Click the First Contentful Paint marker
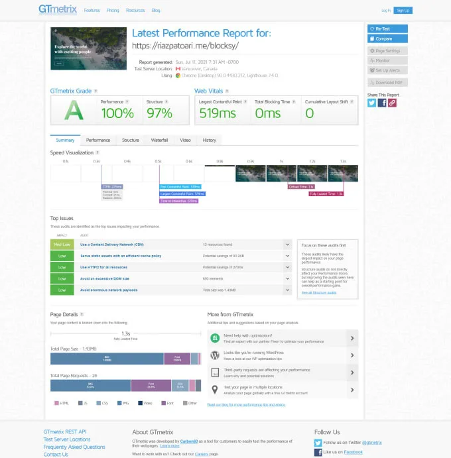 click(180, 187)
